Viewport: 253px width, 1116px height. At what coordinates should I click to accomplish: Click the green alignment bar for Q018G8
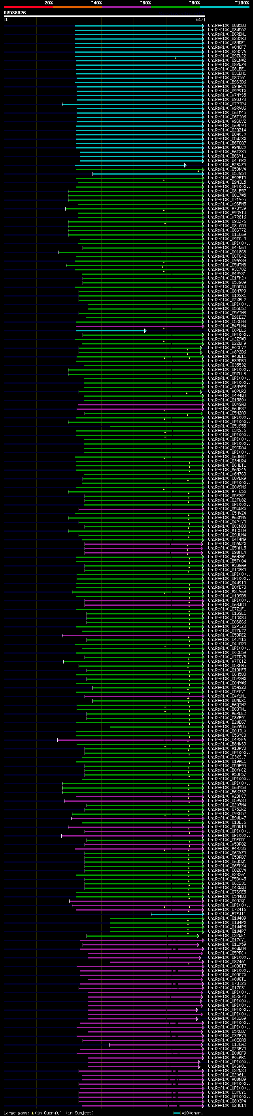point(131,252)
